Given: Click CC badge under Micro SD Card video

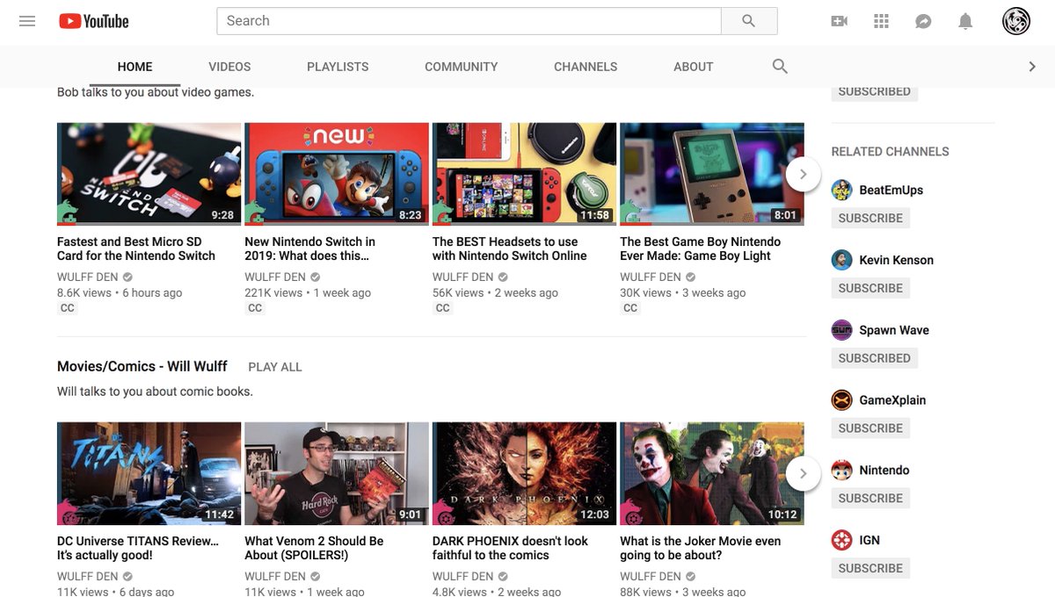Looking at the screenshot, I should click(68, 308).
